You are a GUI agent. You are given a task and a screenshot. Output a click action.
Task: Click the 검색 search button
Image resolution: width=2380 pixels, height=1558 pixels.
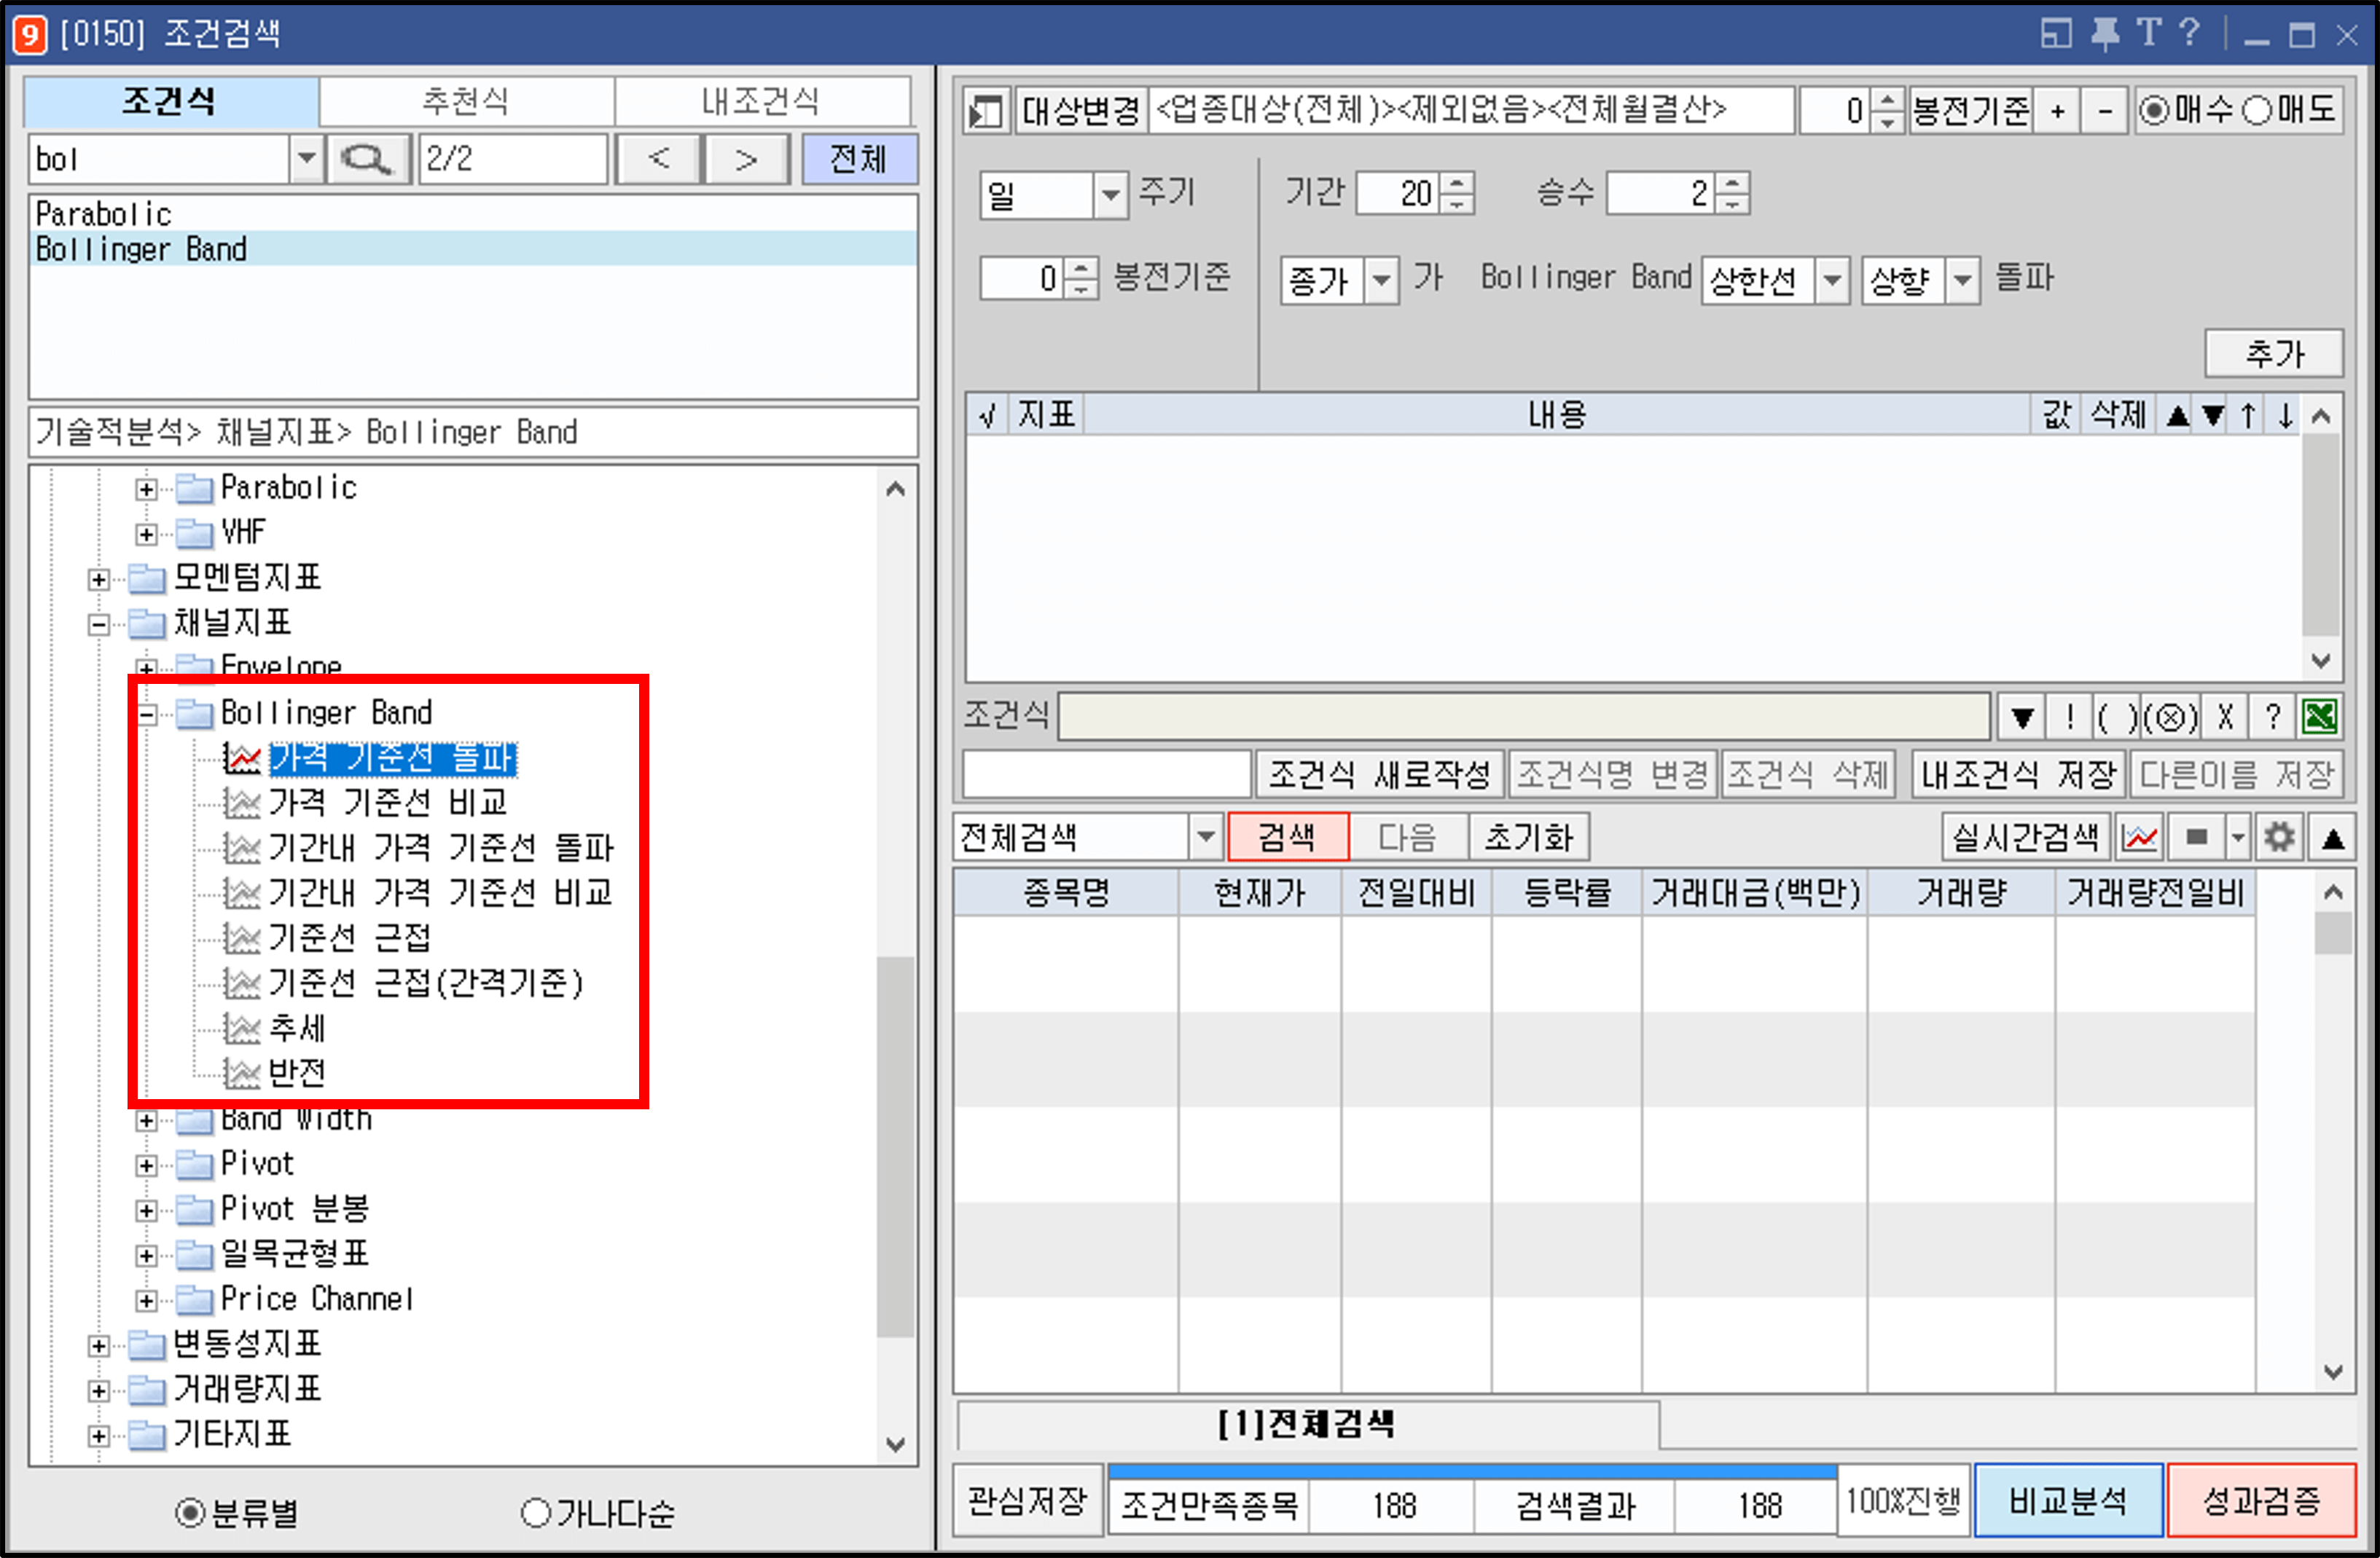pos(1288,838)
